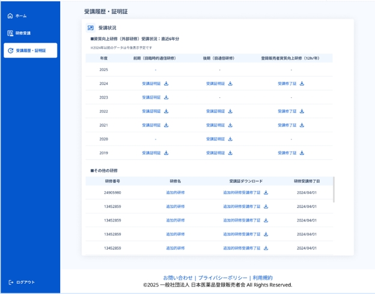Screen dimensions: 375x294
Task: Open the 2024 受講修了証 link
Action: pyautogui.click(x=287, y=84)
